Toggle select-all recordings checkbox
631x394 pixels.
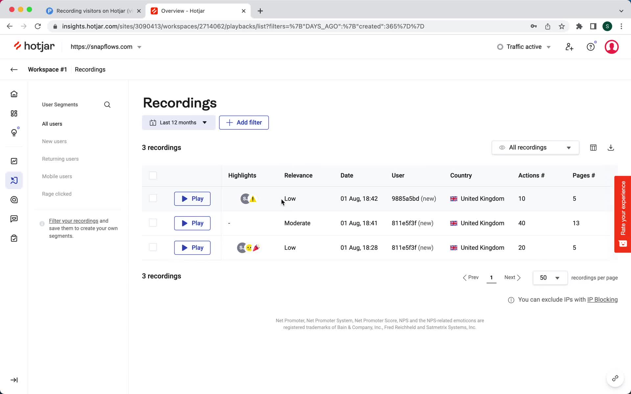click(152, 175)
